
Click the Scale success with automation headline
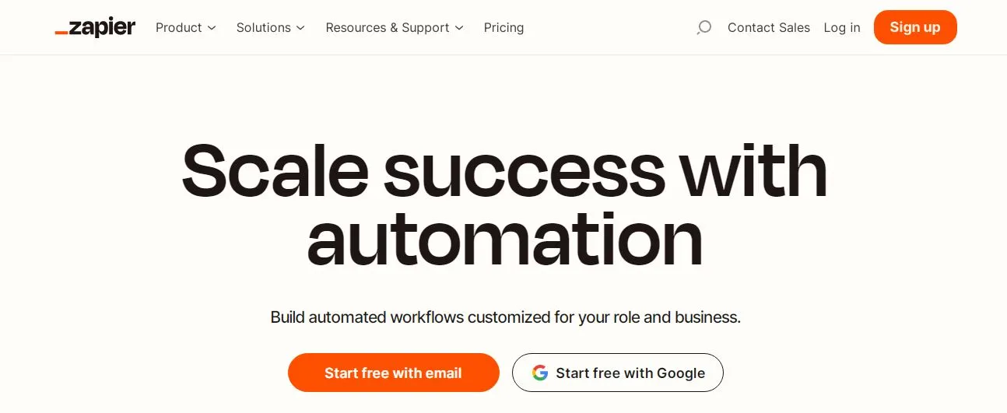click(504, 205)
